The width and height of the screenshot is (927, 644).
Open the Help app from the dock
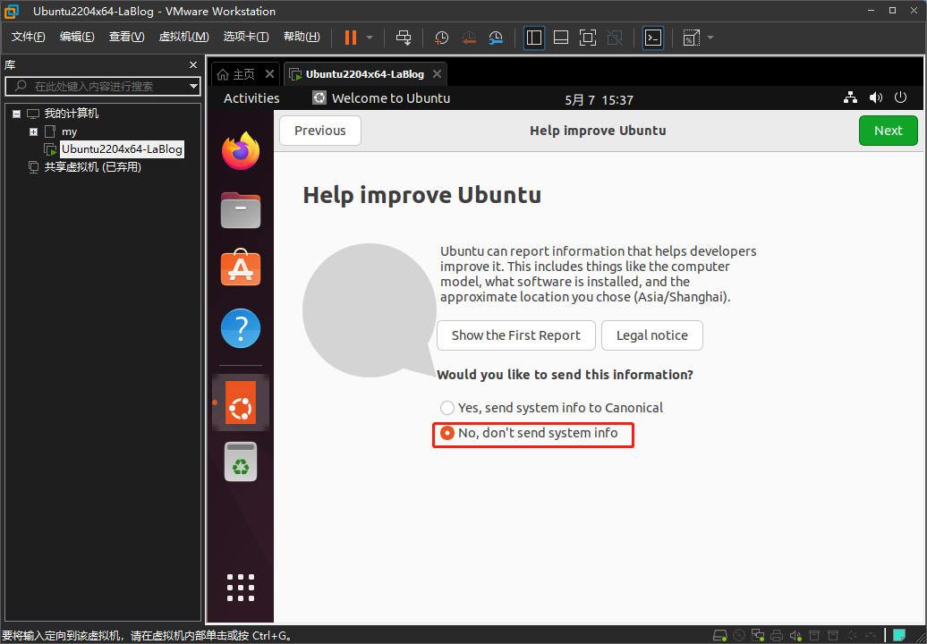(x=241, y=328)
